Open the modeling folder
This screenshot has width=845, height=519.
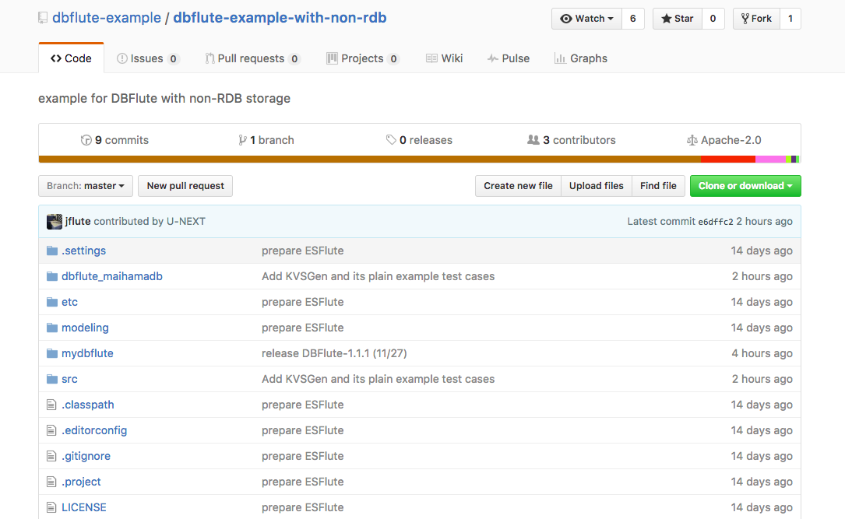(85, 328)
